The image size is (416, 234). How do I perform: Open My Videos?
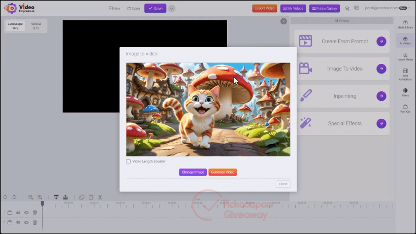[293, 9]
